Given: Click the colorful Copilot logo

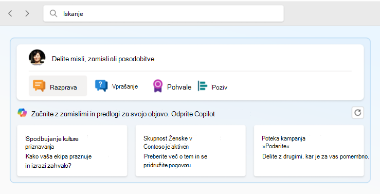Looking at the screenshot, I should (x=22, y=113).
